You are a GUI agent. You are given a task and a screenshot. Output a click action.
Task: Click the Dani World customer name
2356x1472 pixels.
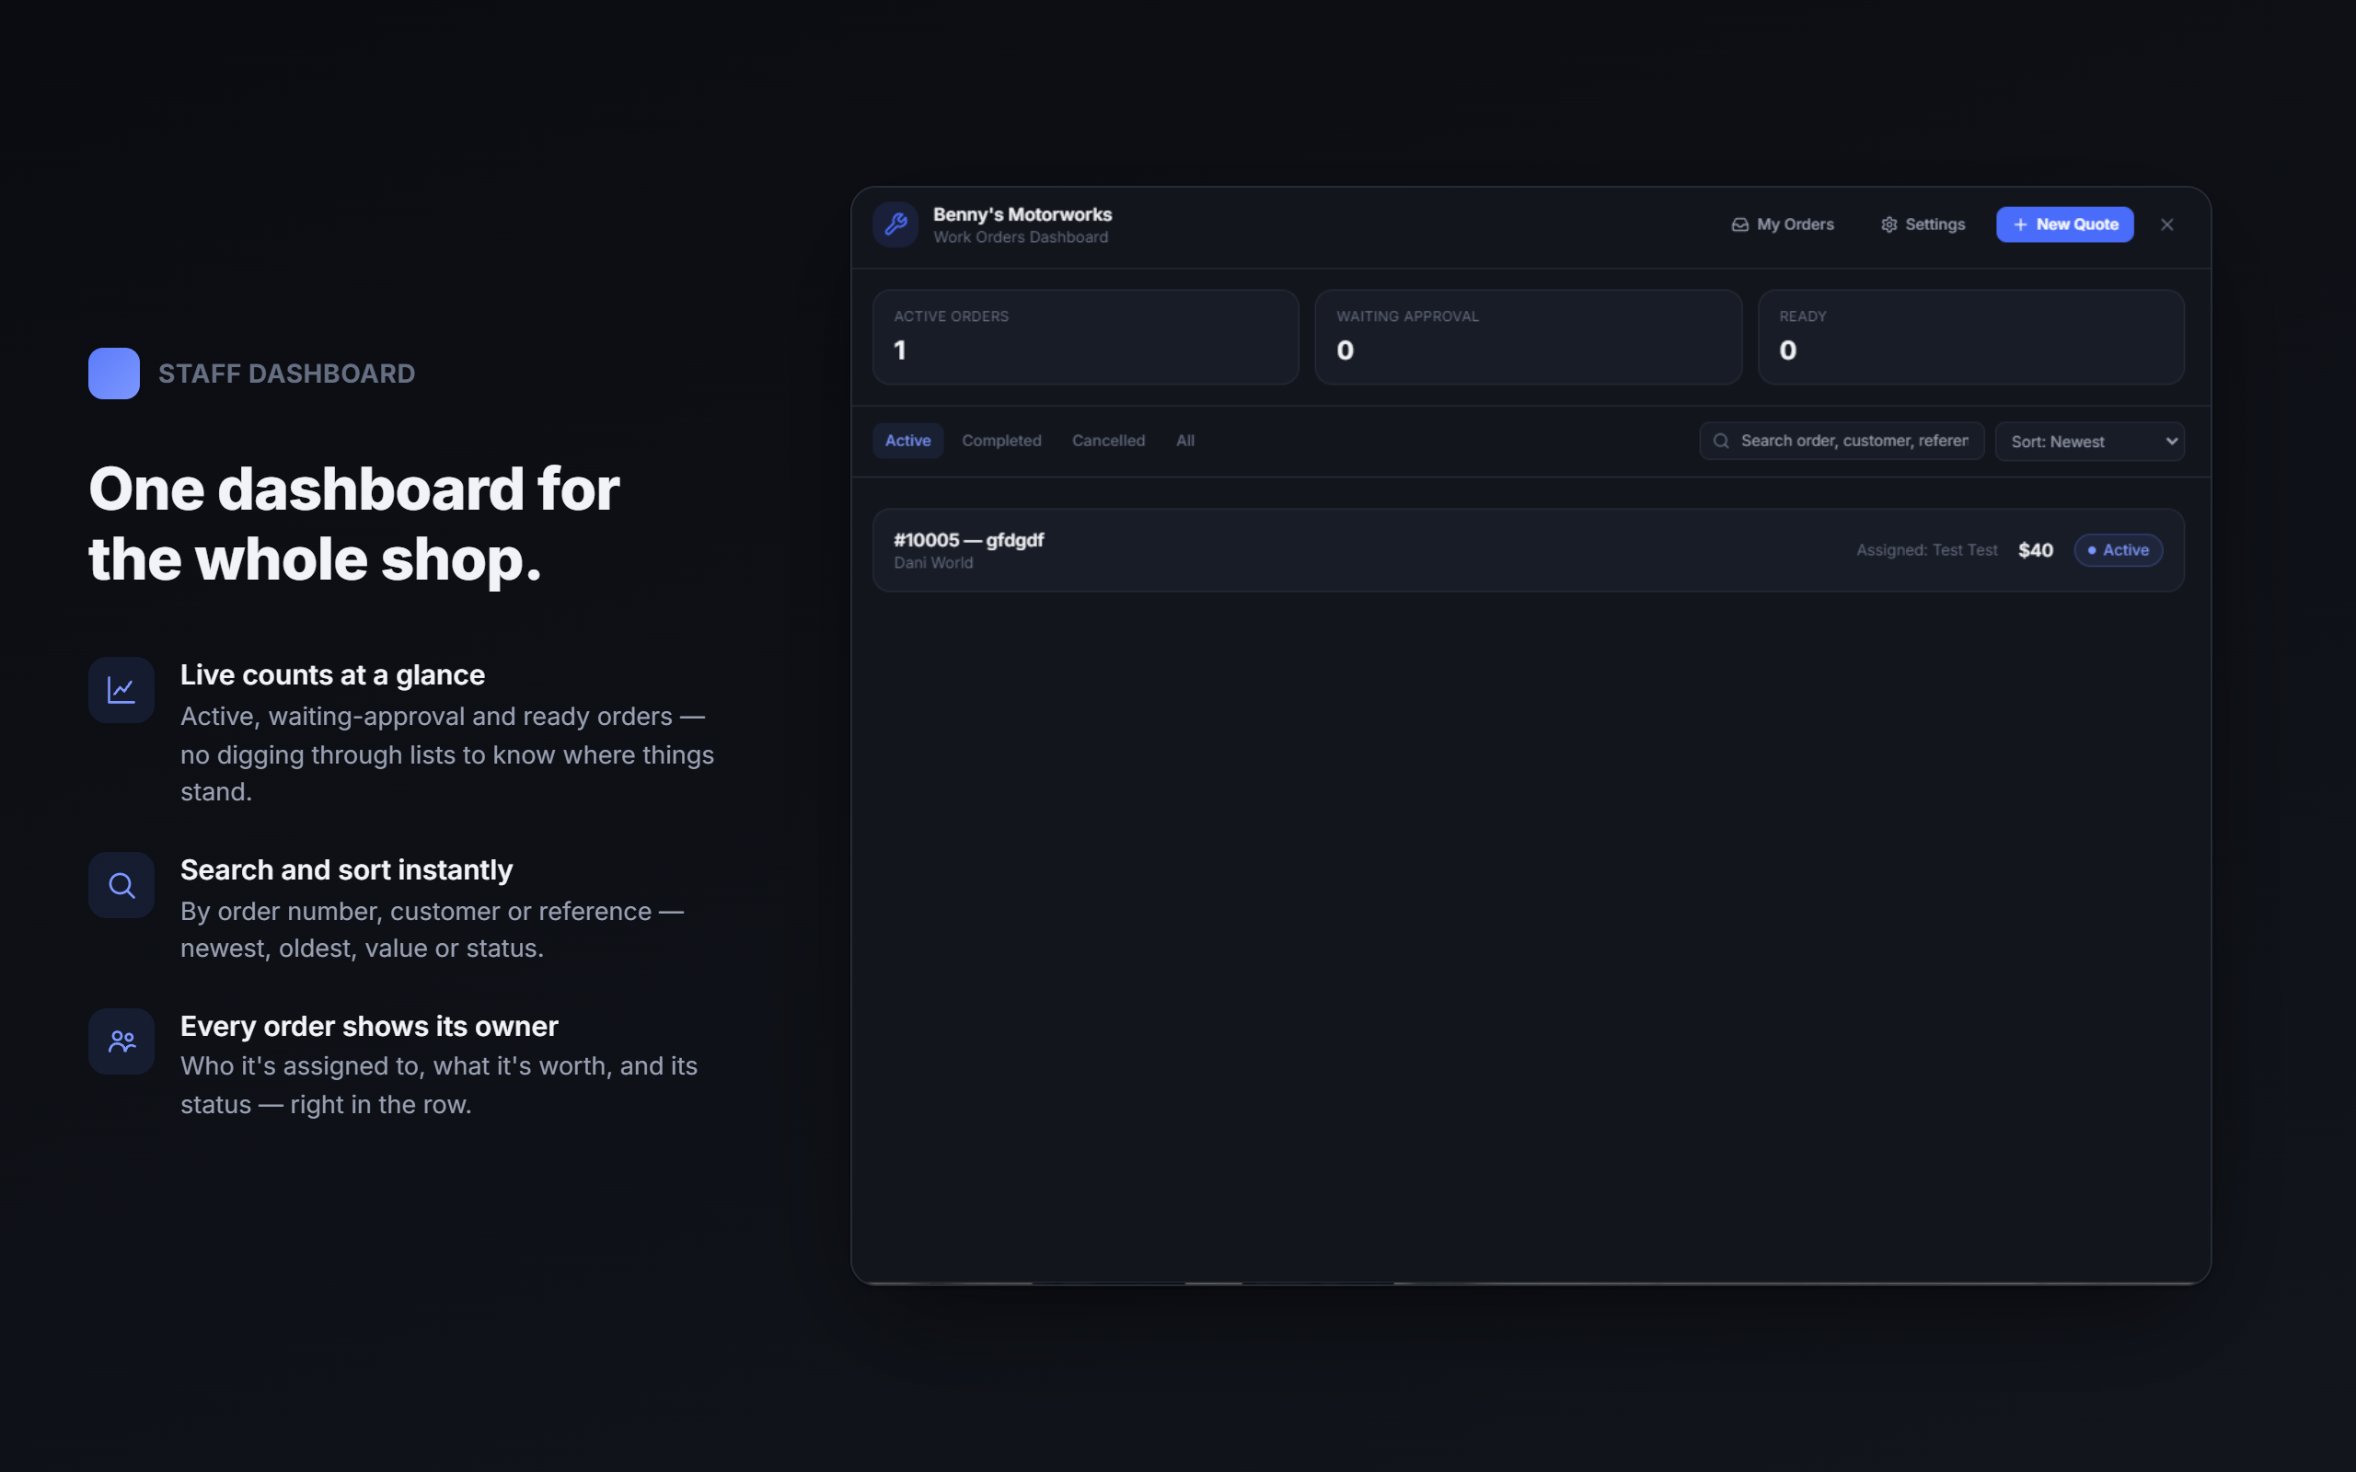(932, 563)
